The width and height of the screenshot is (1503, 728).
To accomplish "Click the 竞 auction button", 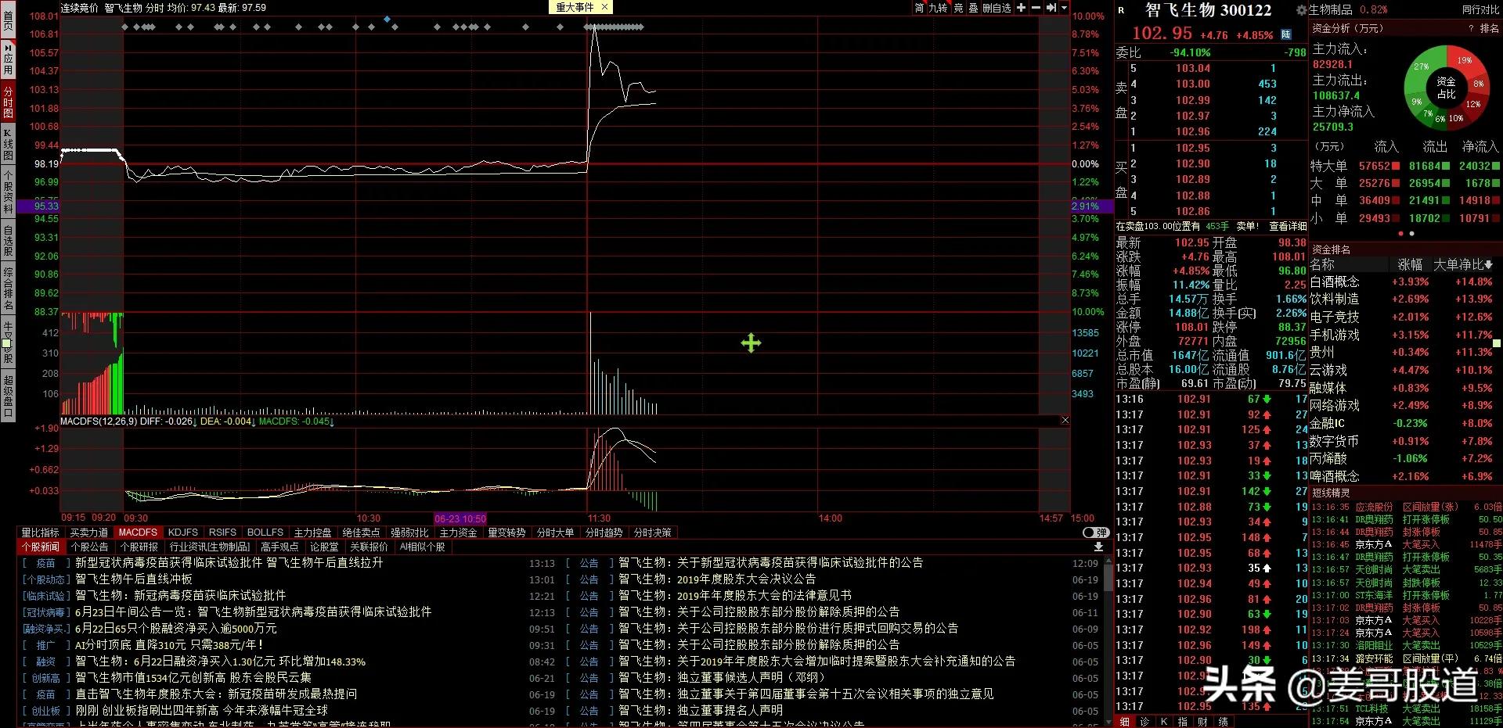I will pos(958,8).
